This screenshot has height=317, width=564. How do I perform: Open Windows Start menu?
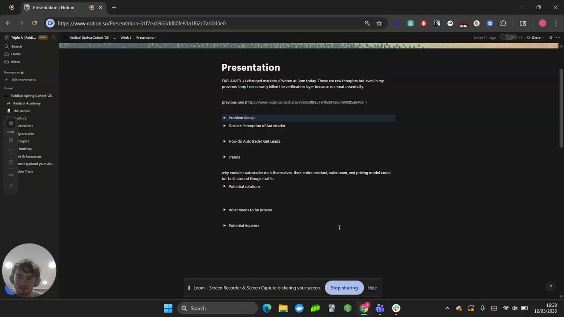tap(168, 308)
